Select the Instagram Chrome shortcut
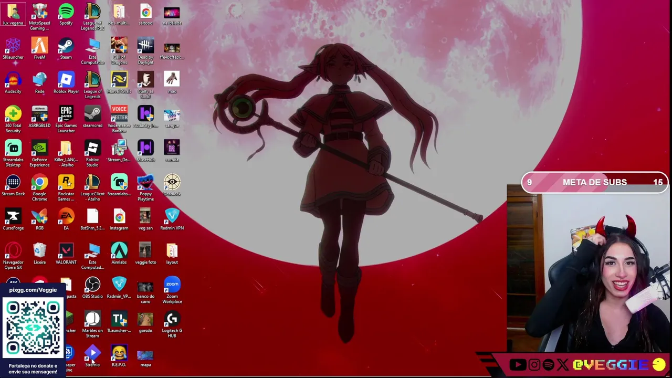This screenshot has width=672, height=378. [119, 219]
